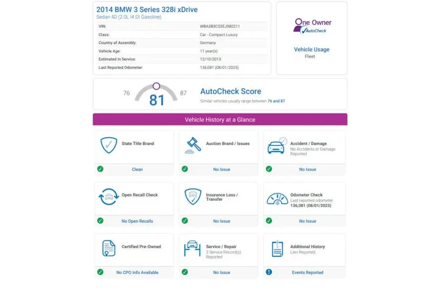The height and width of the screenshot is (294, 441).
Task: Click green check in Odometer Check card
Action: point(269,221)
